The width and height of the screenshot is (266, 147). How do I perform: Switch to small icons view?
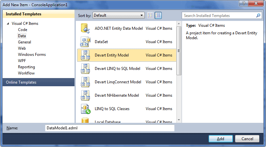(x=150, y=15)
